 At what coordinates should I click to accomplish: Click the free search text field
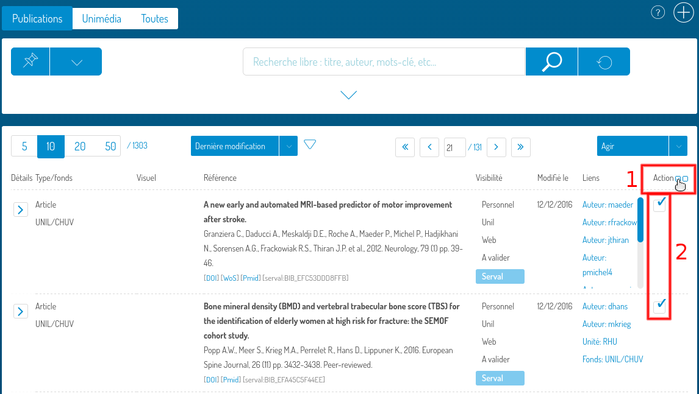coord(384,62)
